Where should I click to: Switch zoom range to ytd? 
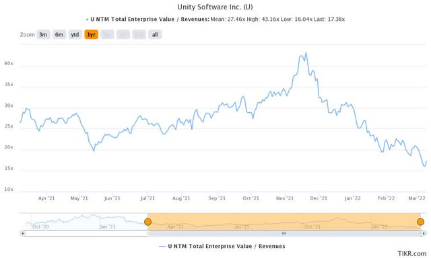(75, 34)
